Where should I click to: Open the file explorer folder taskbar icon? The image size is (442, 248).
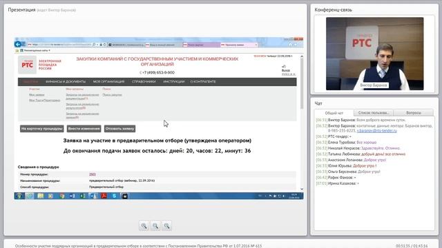pyautogui.click(x=41, y=196)
